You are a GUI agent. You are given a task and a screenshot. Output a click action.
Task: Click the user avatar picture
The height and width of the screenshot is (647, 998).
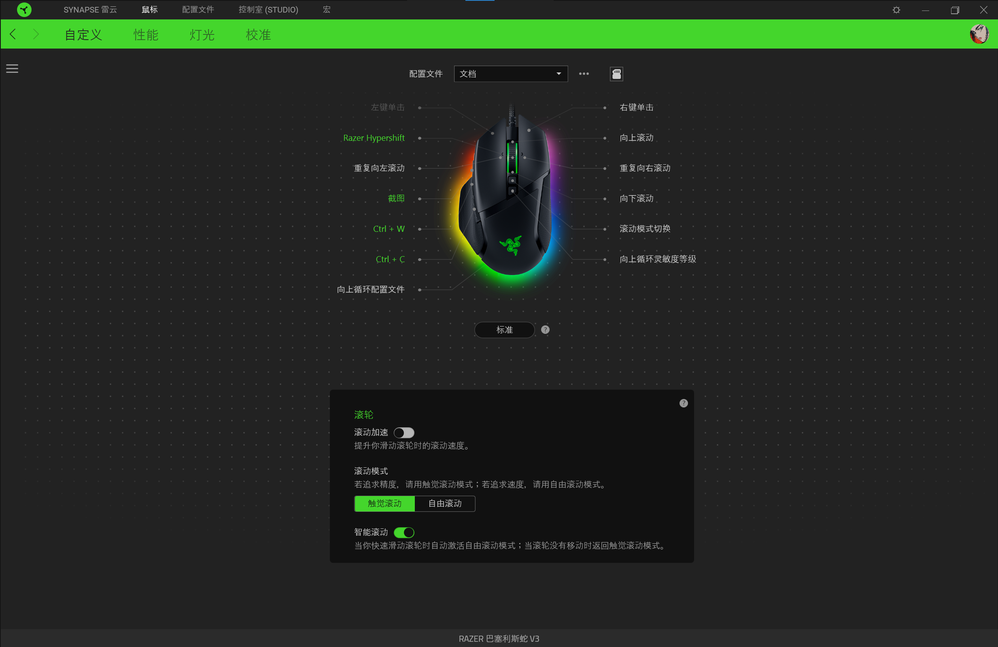pyautogui.click(x=979, y=34)
